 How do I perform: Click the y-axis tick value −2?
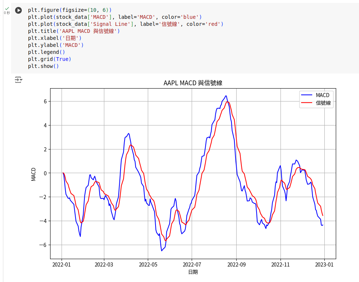click(43, 197)
